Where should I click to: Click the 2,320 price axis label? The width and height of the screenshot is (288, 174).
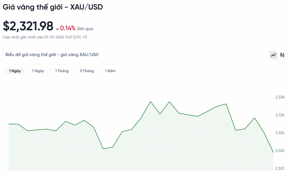point(280,168)
